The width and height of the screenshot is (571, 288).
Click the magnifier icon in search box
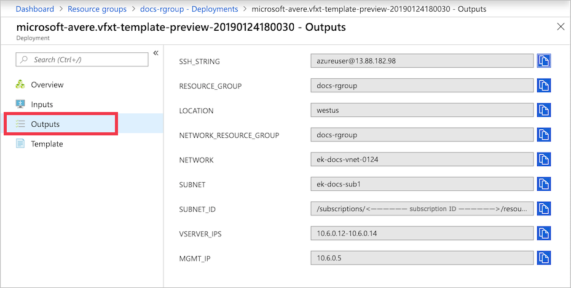tap(24, 60)
